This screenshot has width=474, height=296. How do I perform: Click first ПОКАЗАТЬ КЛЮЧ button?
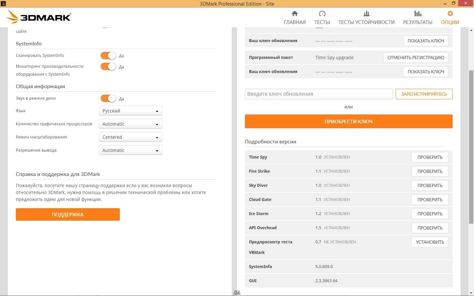click(426, 41)
